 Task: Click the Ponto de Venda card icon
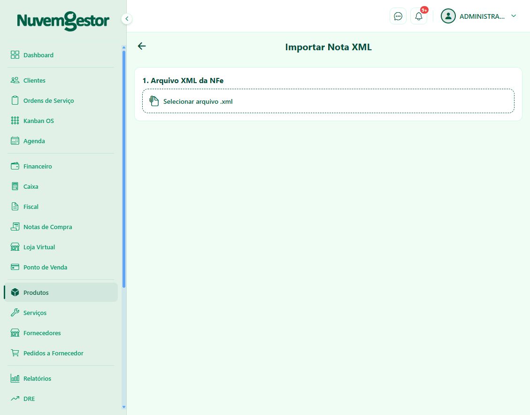[x=15, y=267]
